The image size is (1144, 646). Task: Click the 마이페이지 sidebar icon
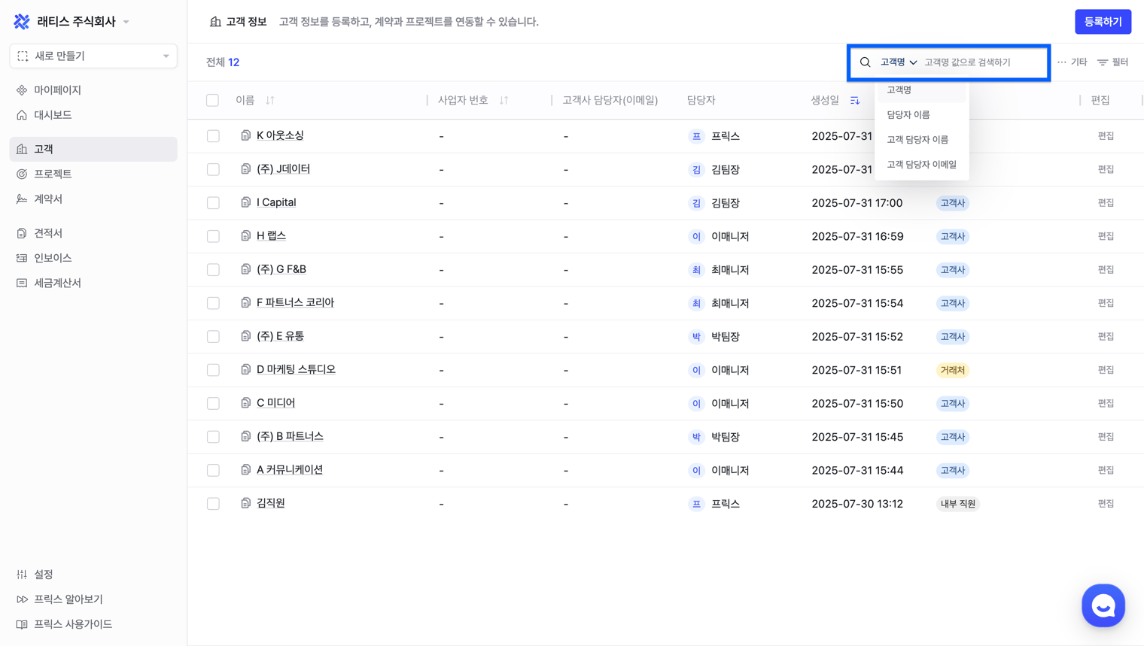(x=22, y=90)
